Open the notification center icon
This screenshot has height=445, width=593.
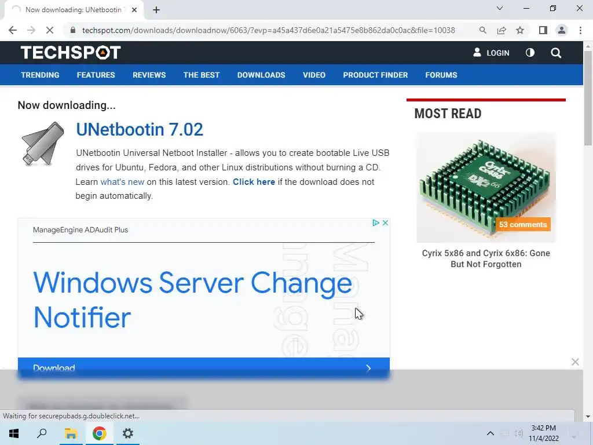[574, 433]
